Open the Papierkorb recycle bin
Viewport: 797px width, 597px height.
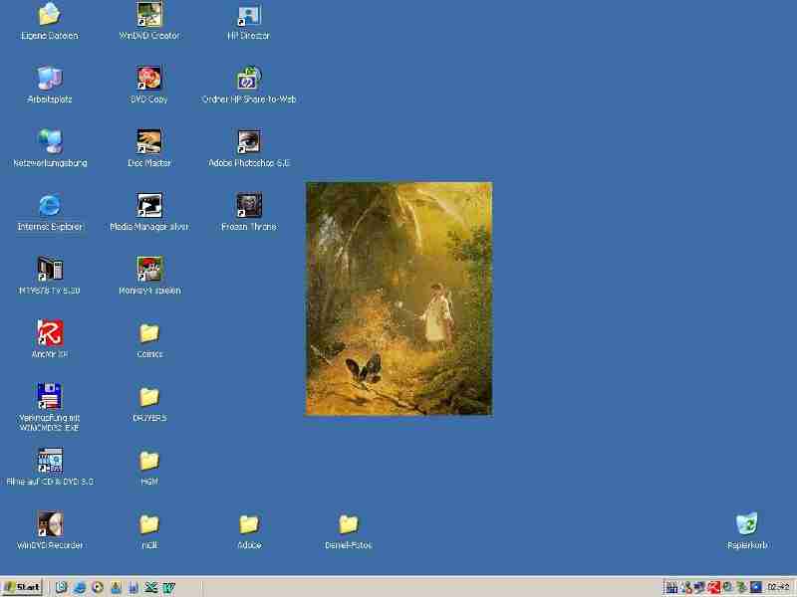[x=746, y=524]
